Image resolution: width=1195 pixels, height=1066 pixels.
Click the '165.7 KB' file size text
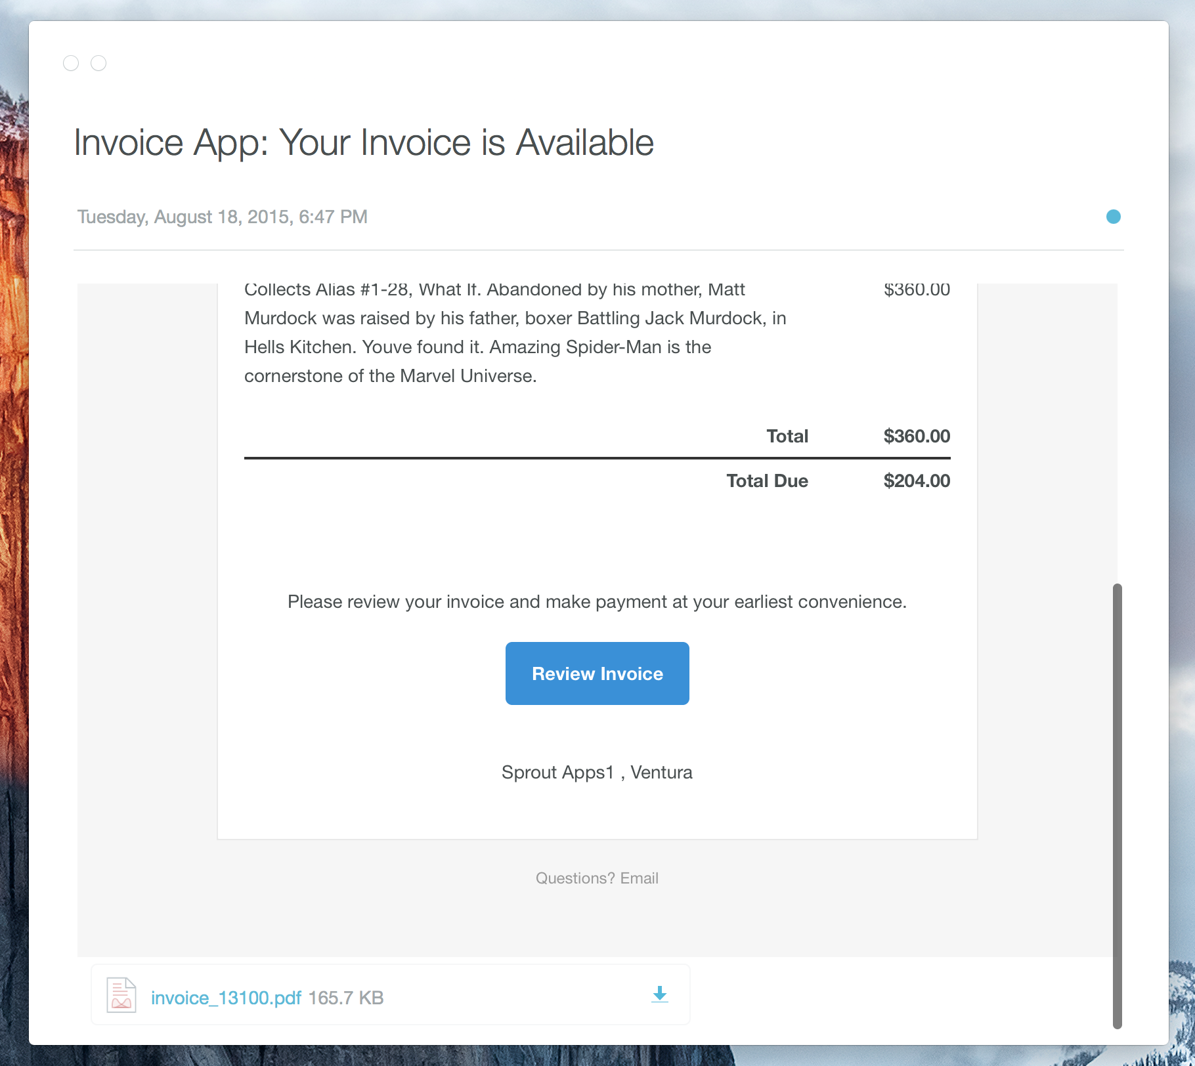[x=346, y=998]
